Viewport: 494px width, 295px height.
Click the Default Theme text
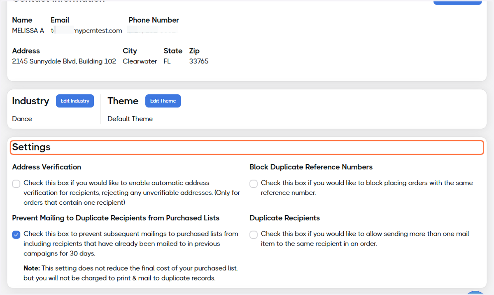[x=130, y=119]
